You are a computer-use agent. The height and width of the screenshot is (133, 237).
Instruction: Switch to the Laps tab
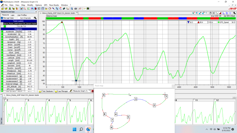tap(13, 15)
